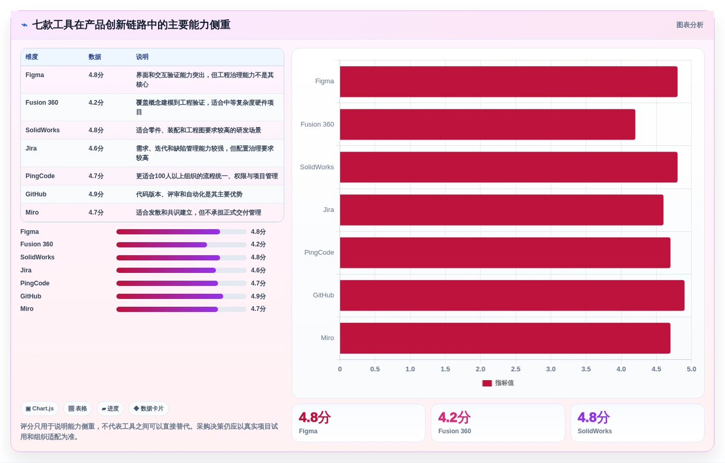Click the Chart.js tag chip
Image resolution: width=725 pixels, height=463 pixels.
point(40,409)
